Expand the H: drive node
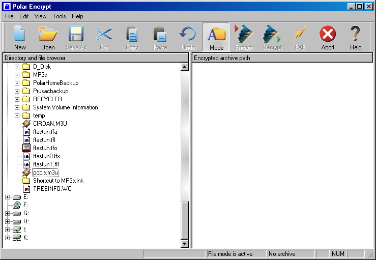376x260 pixels. point(7,222)
